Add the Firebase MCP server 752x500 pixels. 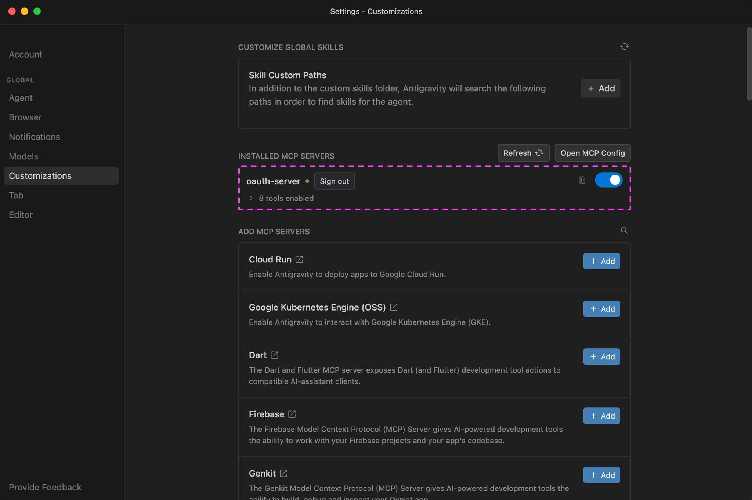[x=601, y=416]
